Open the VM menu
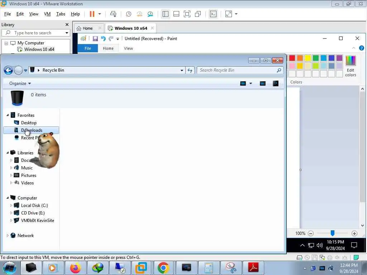 47,14
